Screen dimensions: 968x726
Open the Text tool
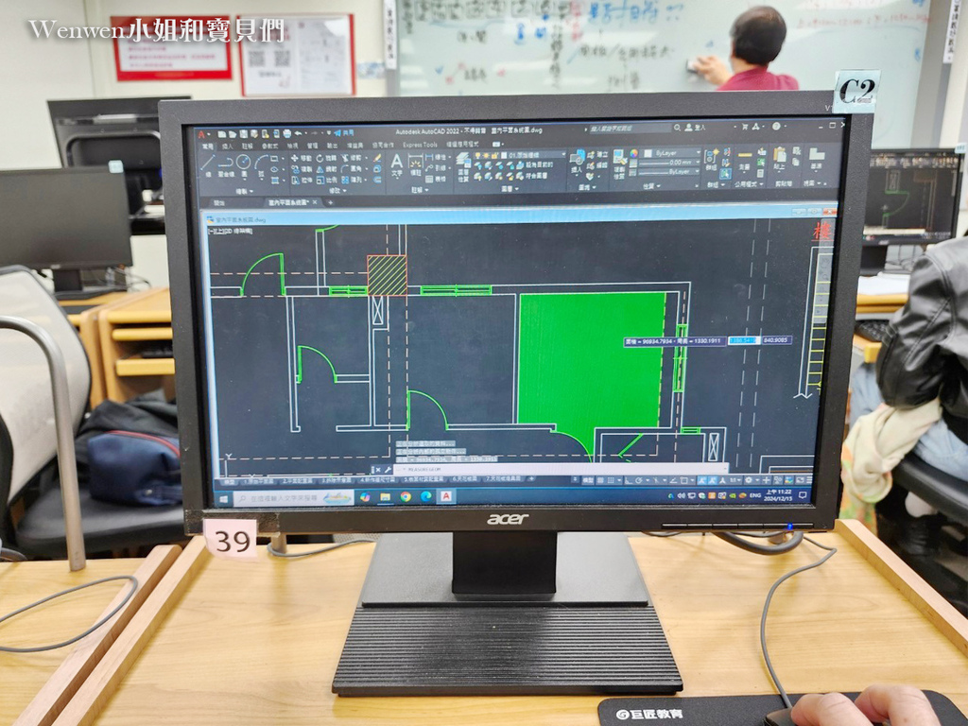tap(397, 165)
